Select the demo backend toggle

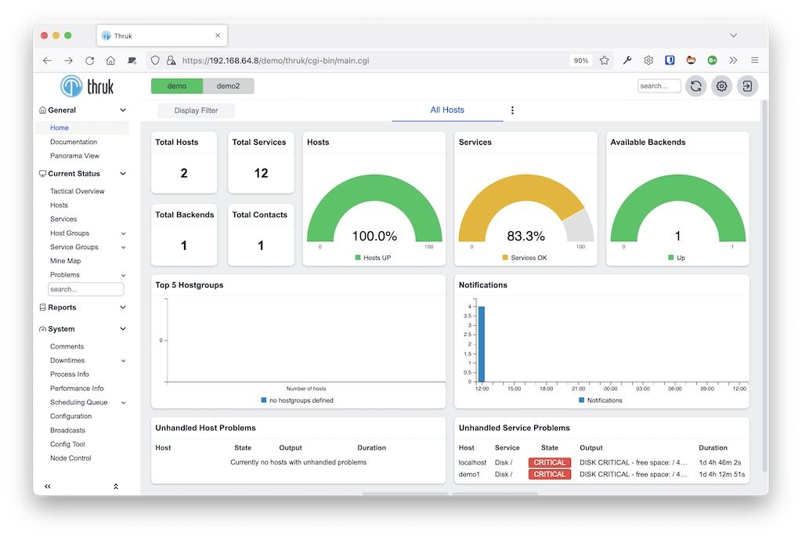[179, 86]
